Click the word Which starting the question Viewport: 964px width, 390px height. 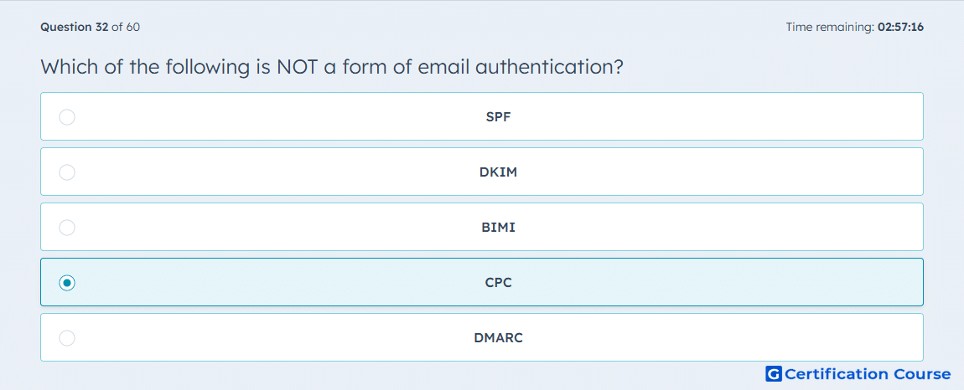70,67
